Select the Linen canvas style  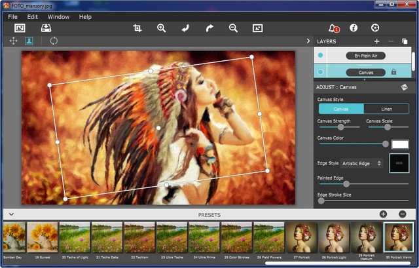point(386,109)
